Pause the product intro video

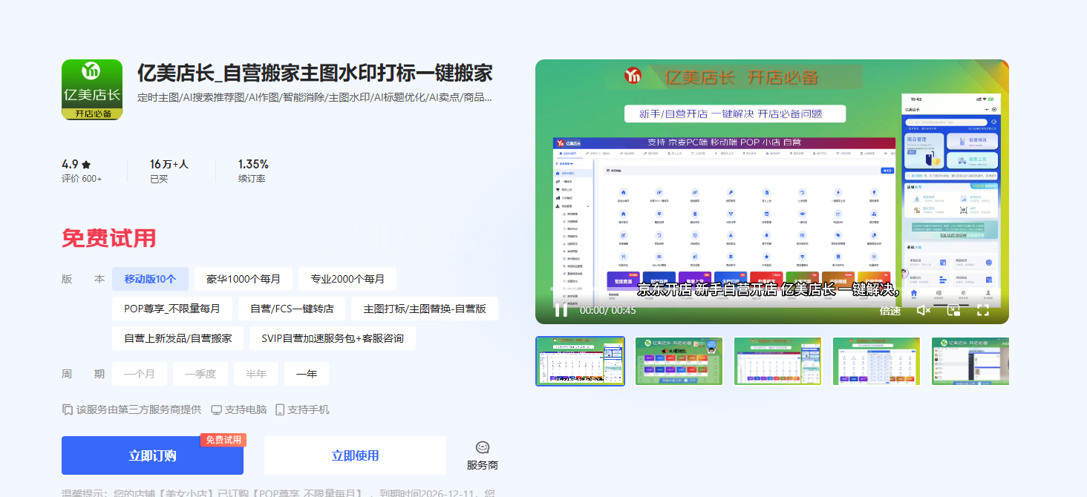pos(561,310)
